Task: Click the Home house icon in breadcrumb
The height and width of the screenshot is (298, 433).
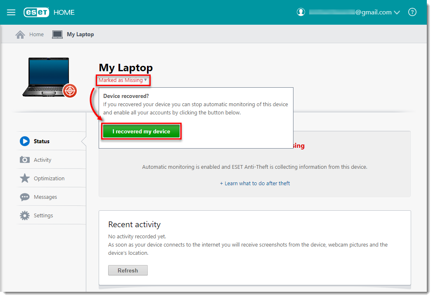Action: point(20,35)
